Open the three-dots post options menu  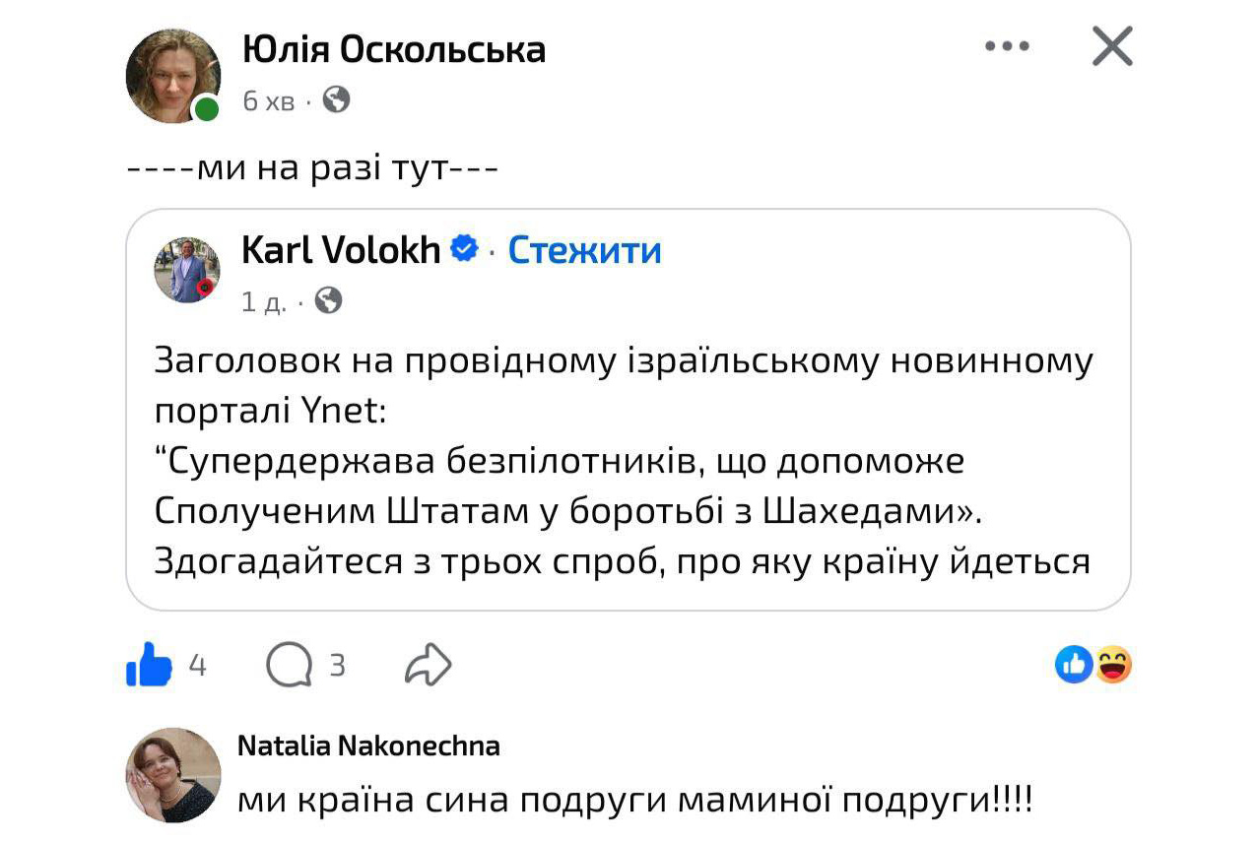[1007, 46]
